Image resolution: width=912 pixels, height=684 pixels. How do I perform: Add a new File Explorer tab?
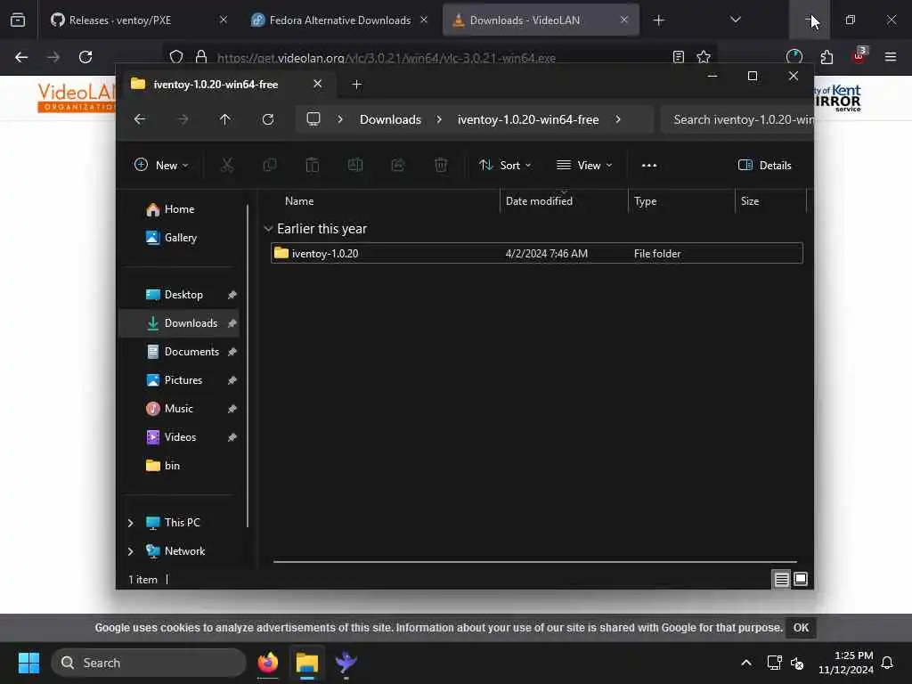356,85
